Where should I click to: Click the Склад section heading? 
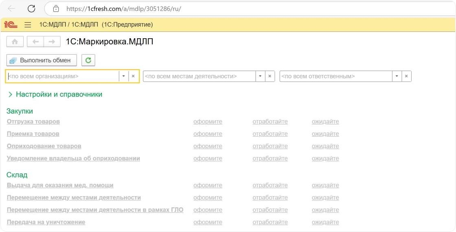pos(17,175)
